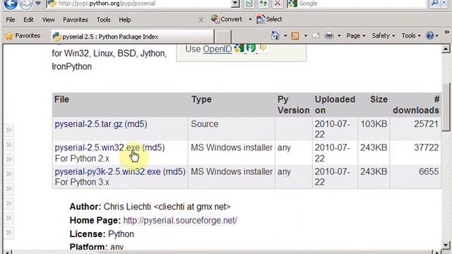Click the Select toolbar button
The image size is (452, 254).
coord(269,19)
